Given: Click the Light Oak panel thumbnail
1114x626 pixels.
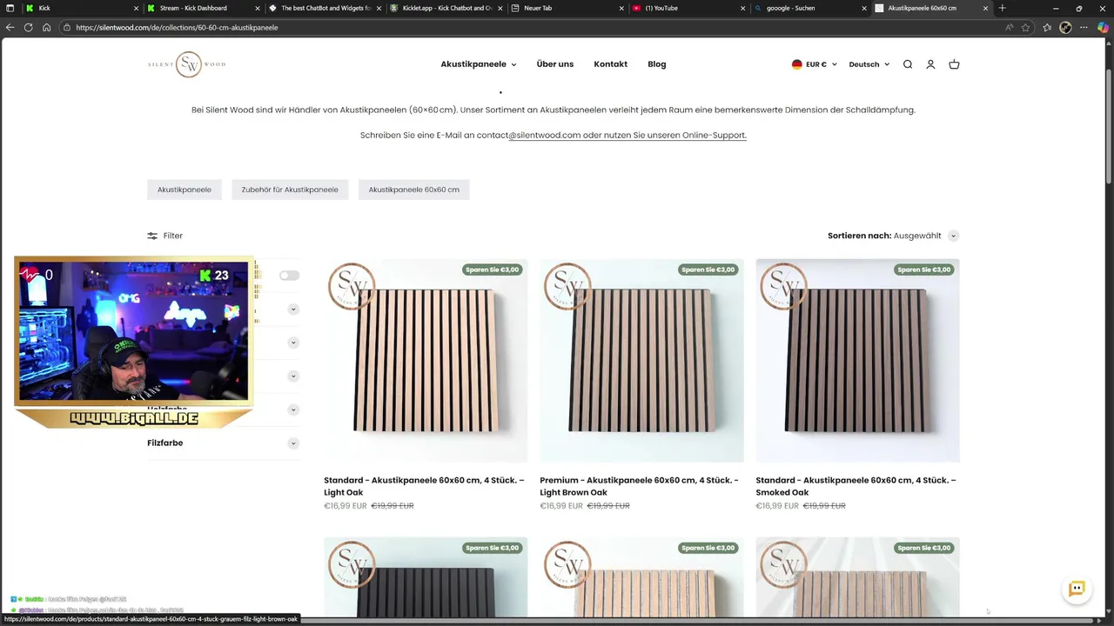Looking at the screenshot, I should (x=426, y=360).
